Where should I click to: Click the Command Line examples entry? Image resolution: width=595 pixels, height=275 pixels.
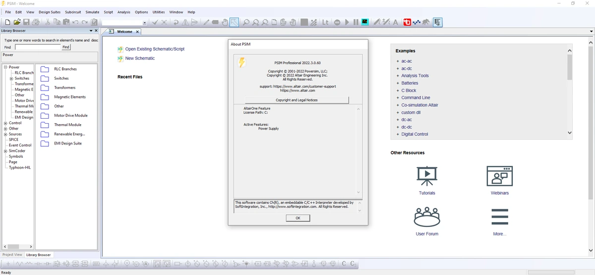click(416, 97)
